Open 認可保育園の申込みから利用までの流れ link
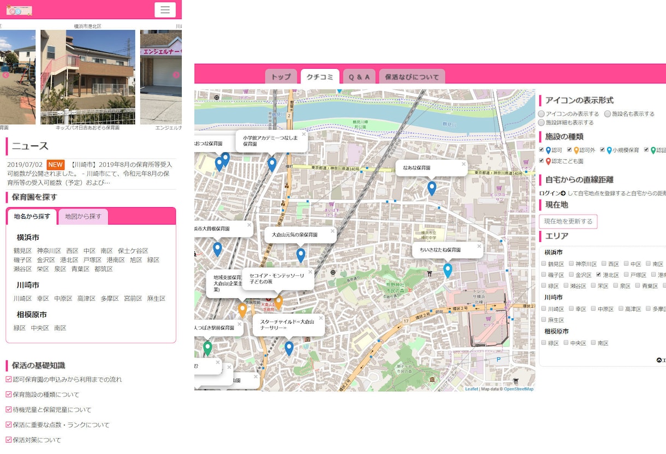666x454 pixels. coord(67,379)
